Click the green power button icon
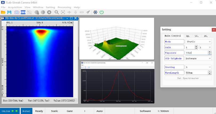The height and width of the screenshot is (114, 216). coord(102,12)
